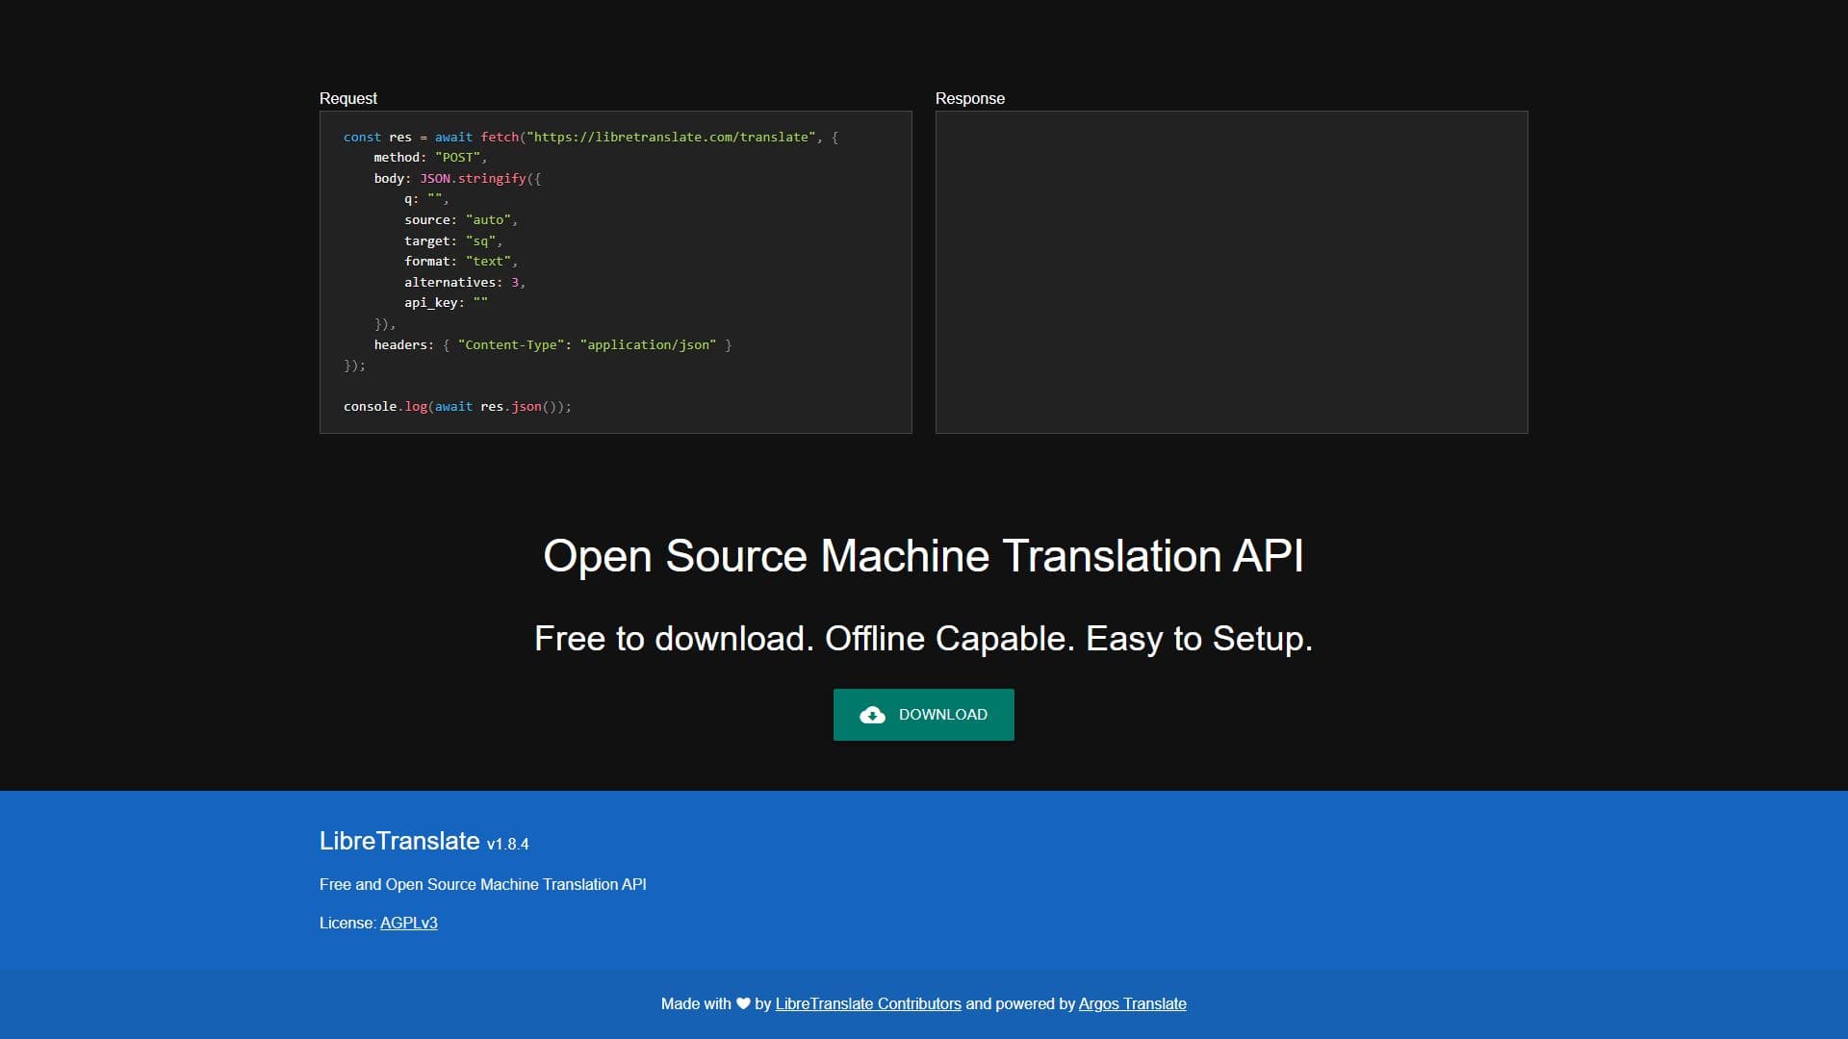The width and height of the screenshot is (1848, 1039).
Task: Click the libretranslate.com/translate URL in code
Action: pyautogui.click(x=671, y=137)
